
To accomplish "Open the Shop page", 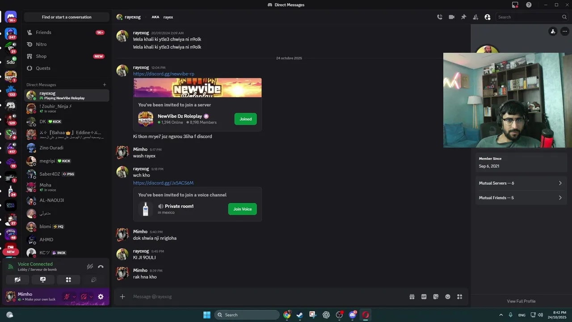I will pos(67,56).
